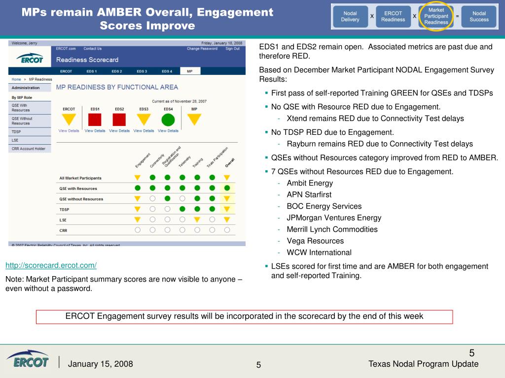This screenshot has width=505, height=378.
Task: Click View Details under EDS3
Action: click(144, 131)
